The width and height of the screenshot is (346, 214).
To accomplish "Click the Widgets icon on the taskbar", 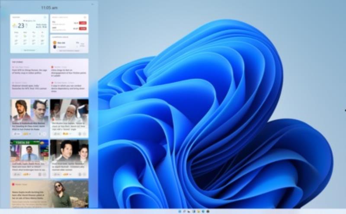I will coord(193,211).
